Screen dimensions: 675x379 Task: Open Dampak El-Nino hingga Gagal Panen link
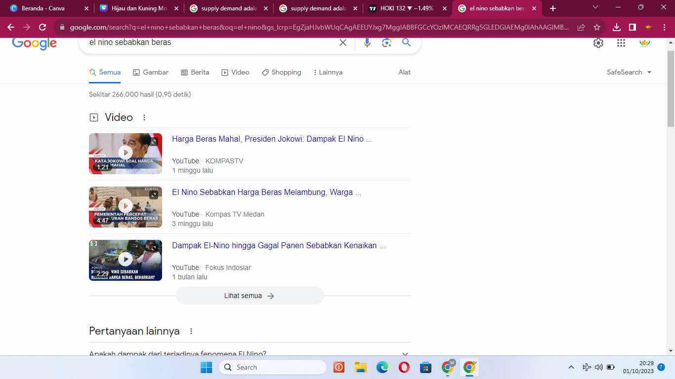[x=279, y=246]
